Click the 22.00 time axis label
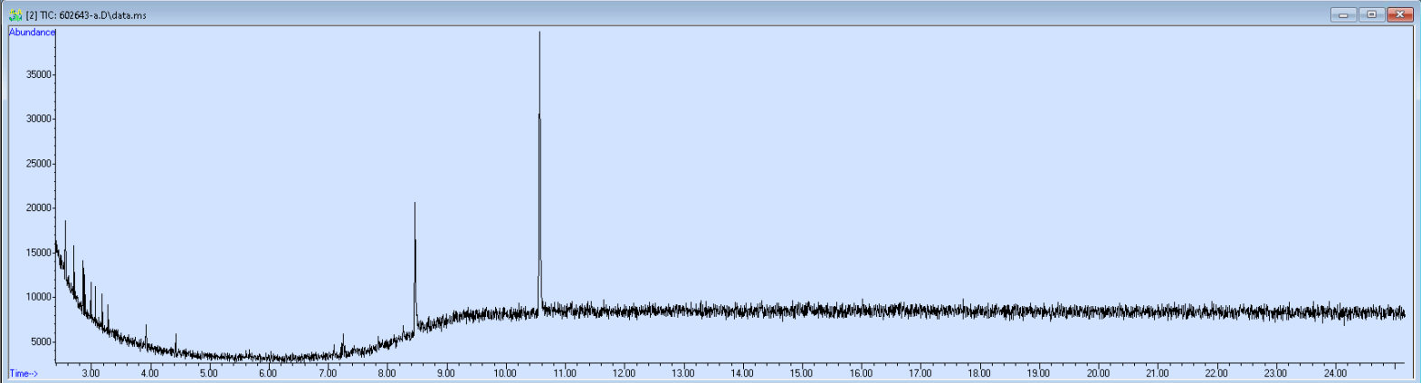The width and height of the screenshot is (1421, 383). coord(1216,373)
